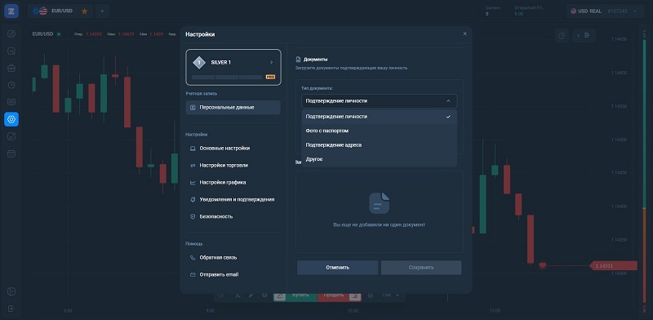Click the empty documents message area
The width and height of the screenshot is (653, 320).
380,211
